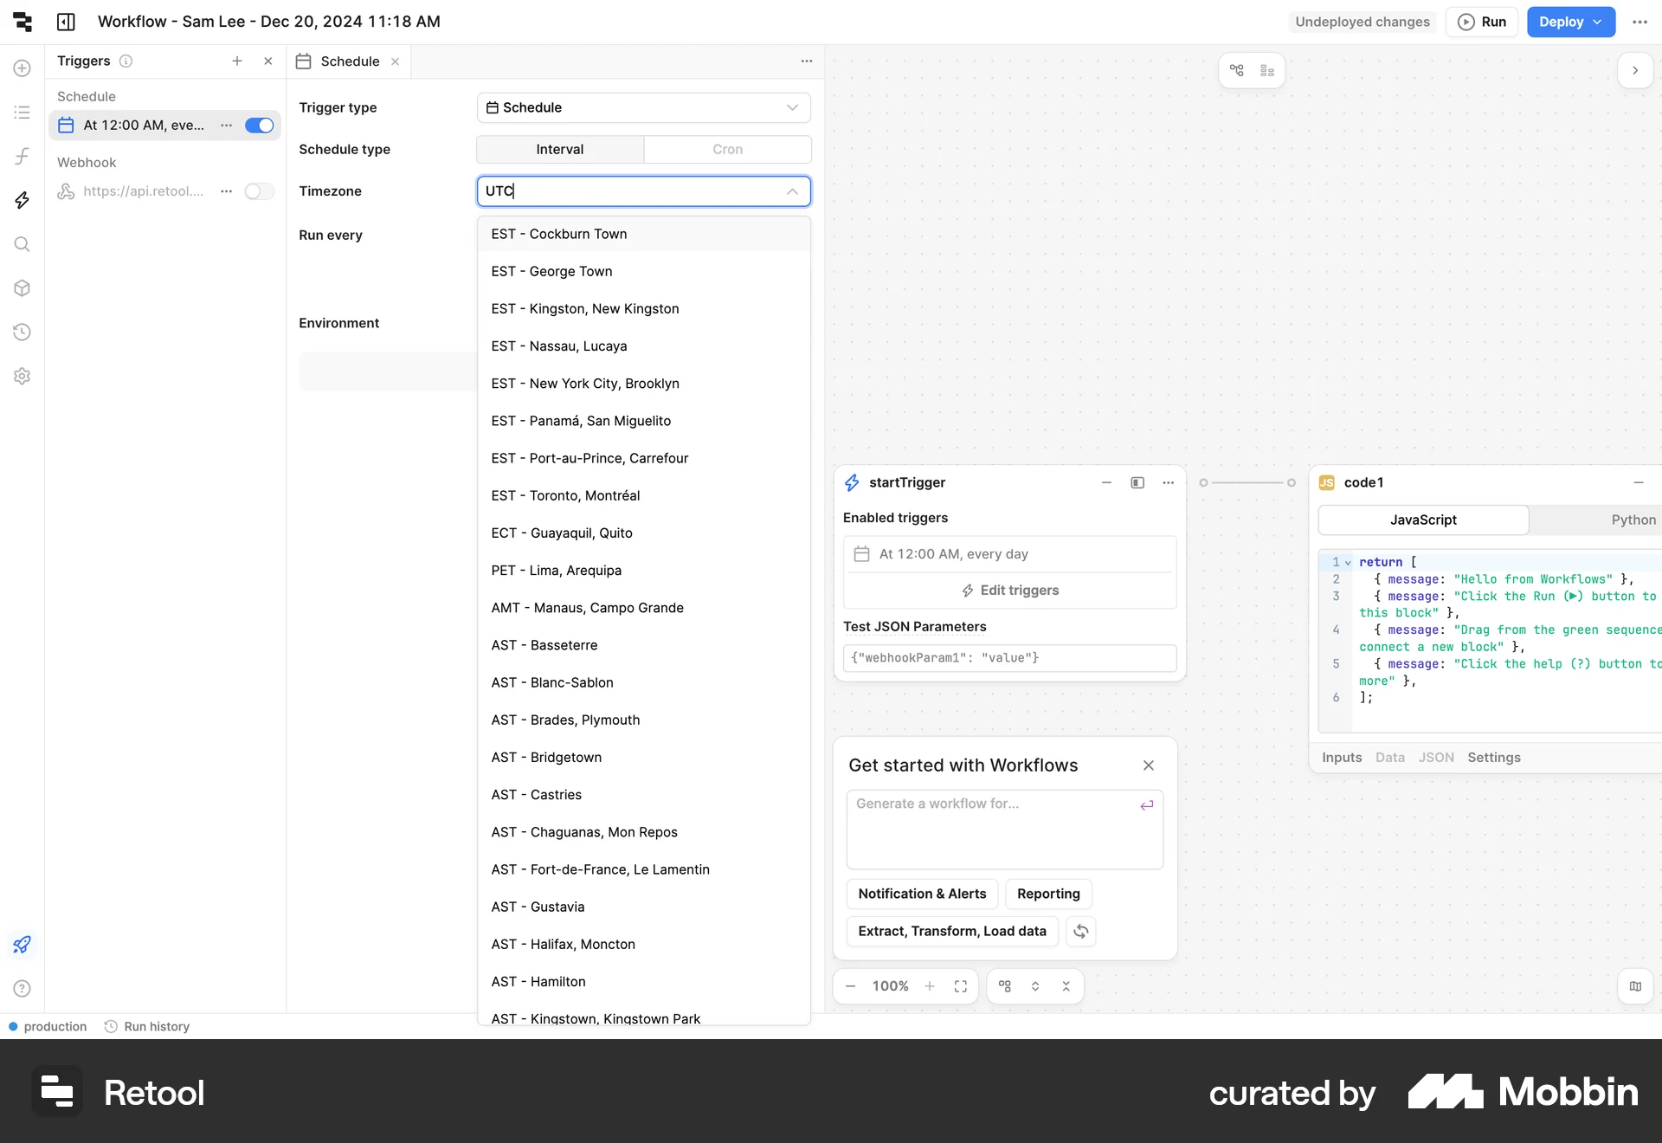Enable the Webhook trigger toggle
1662x1143 pixels.
pyautogui.click(x=259, y=191)
